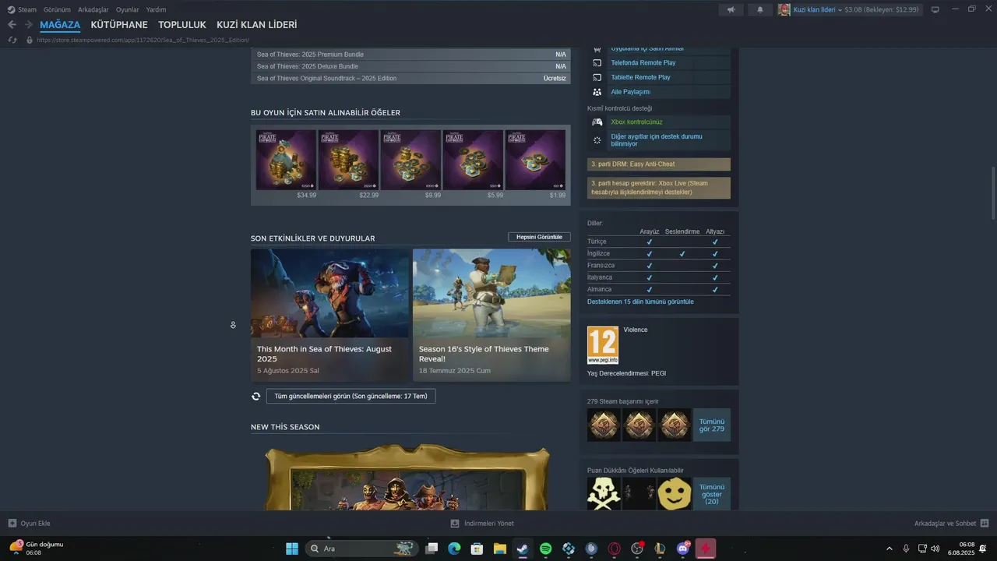The height and width of the screenshot is (561, 997).
Task: Click the Steam logo in the menu bar
Action: [x=11, y=9]
